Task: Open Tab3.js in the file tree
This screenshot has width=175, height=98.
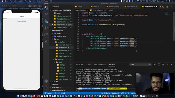Action: (x=62, y=71)
